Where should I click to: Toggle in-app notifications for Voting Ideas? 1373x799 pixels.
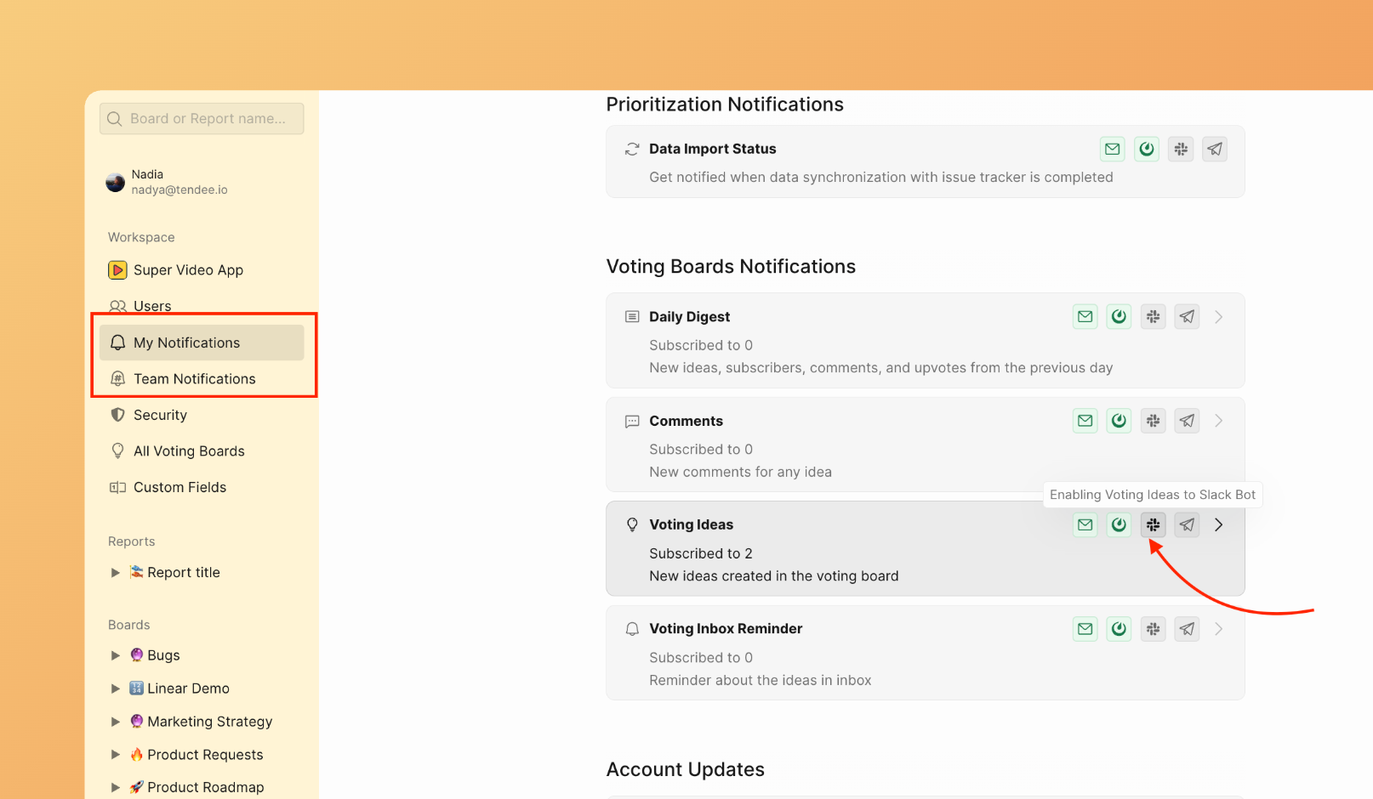(1119, 524)
